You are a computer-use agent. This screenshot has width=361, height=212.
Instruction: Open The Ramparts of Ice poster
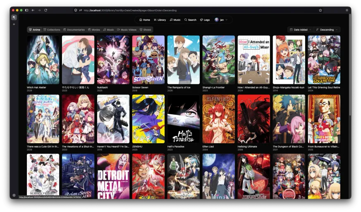tap(184, 60)
